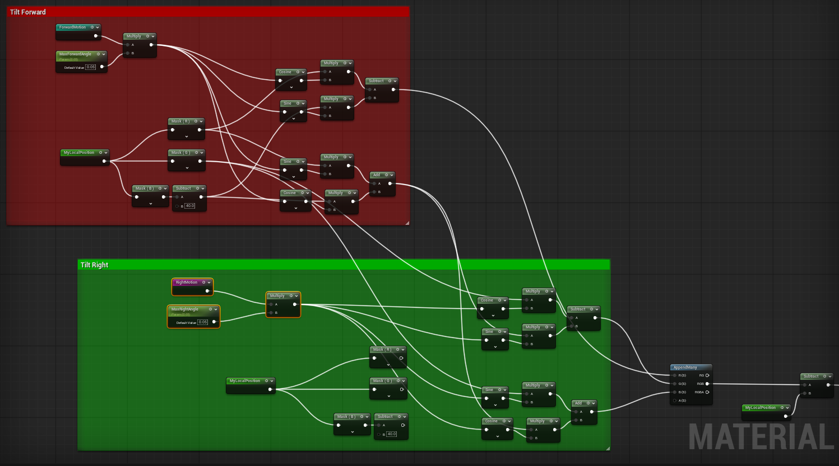This screenshot has width=839, height=466.
Task: Click the MaxForwardAngle node's output pin
Action: coord(102,67)
